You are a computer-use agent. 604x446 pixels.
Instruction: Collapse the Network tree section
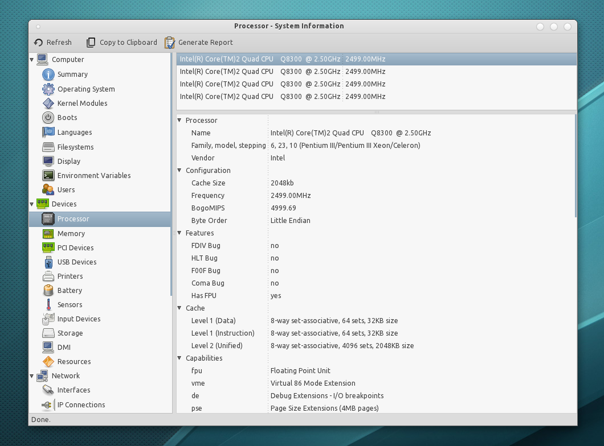tap(31, 375)
